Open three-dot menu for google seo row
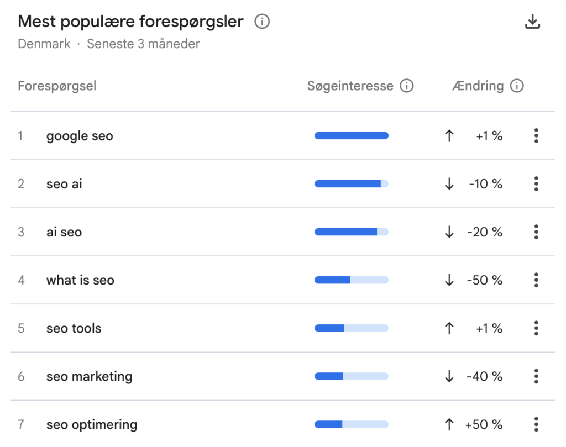 (x=536, y=136)
